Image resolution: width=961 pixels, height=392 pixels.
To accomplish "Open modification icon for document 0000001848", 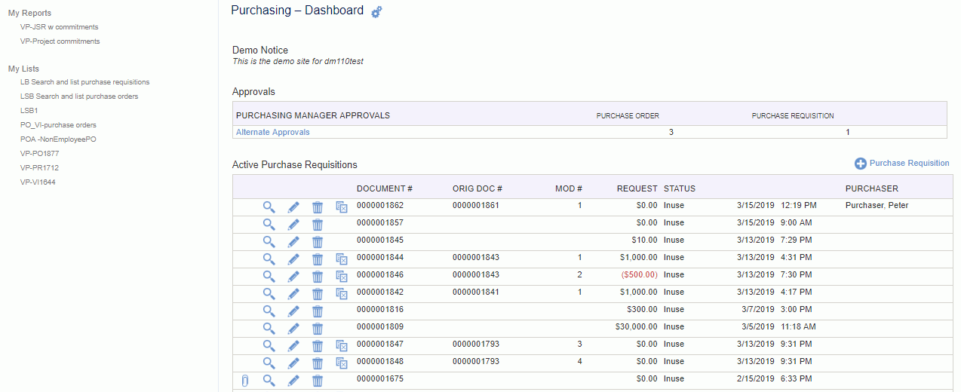I will point(342,363).
